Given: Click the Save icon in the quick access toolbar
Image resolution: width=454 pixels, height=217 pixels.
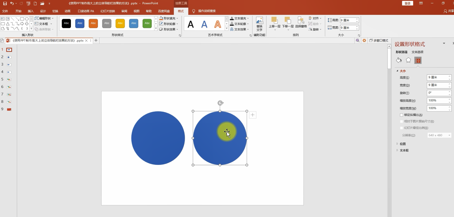Looking at the screenshot, I should click(5, 4).
